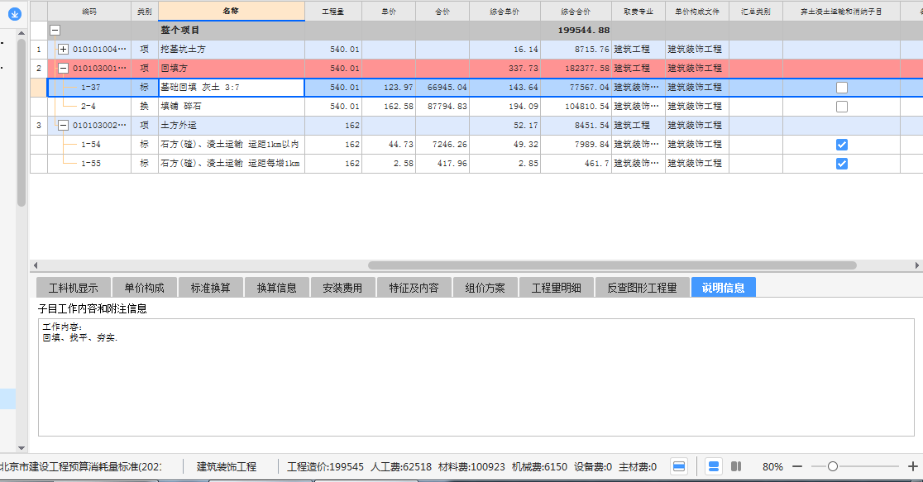The image size is (923, 482).
Task: Click down arrow of left panel scrollbar
Action: 22,448
